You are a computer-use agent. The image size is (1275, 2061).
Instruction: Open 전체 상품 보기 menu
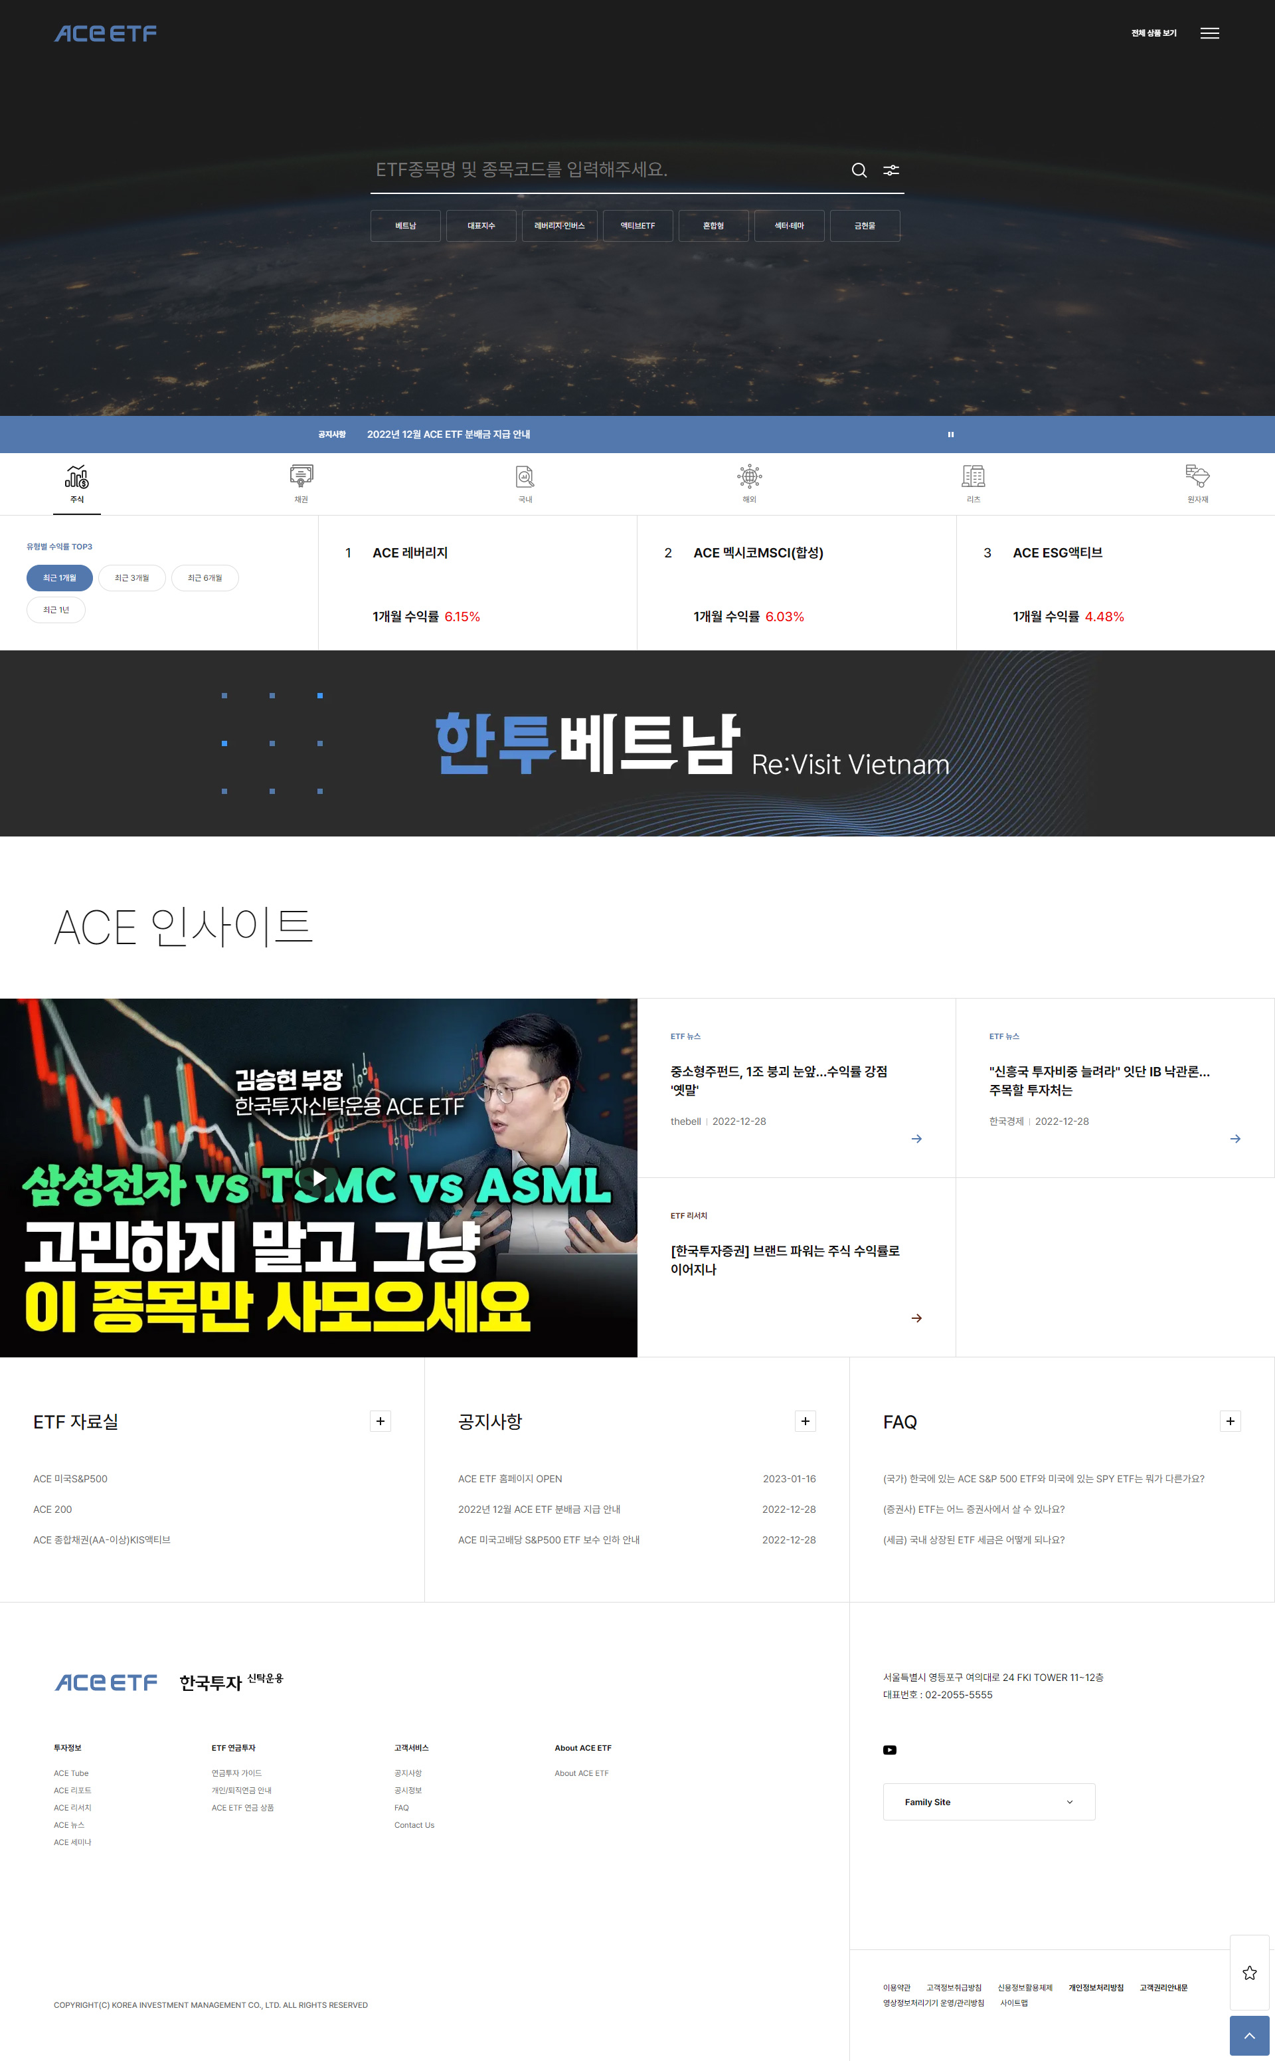pyautogui.click(x=1153, y=33)
